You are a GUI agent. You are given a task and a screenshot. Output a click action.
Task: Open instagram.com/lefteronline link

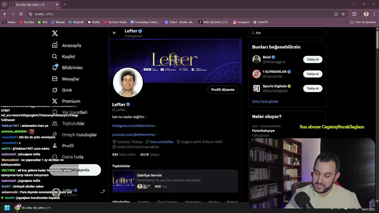(133, 126)
